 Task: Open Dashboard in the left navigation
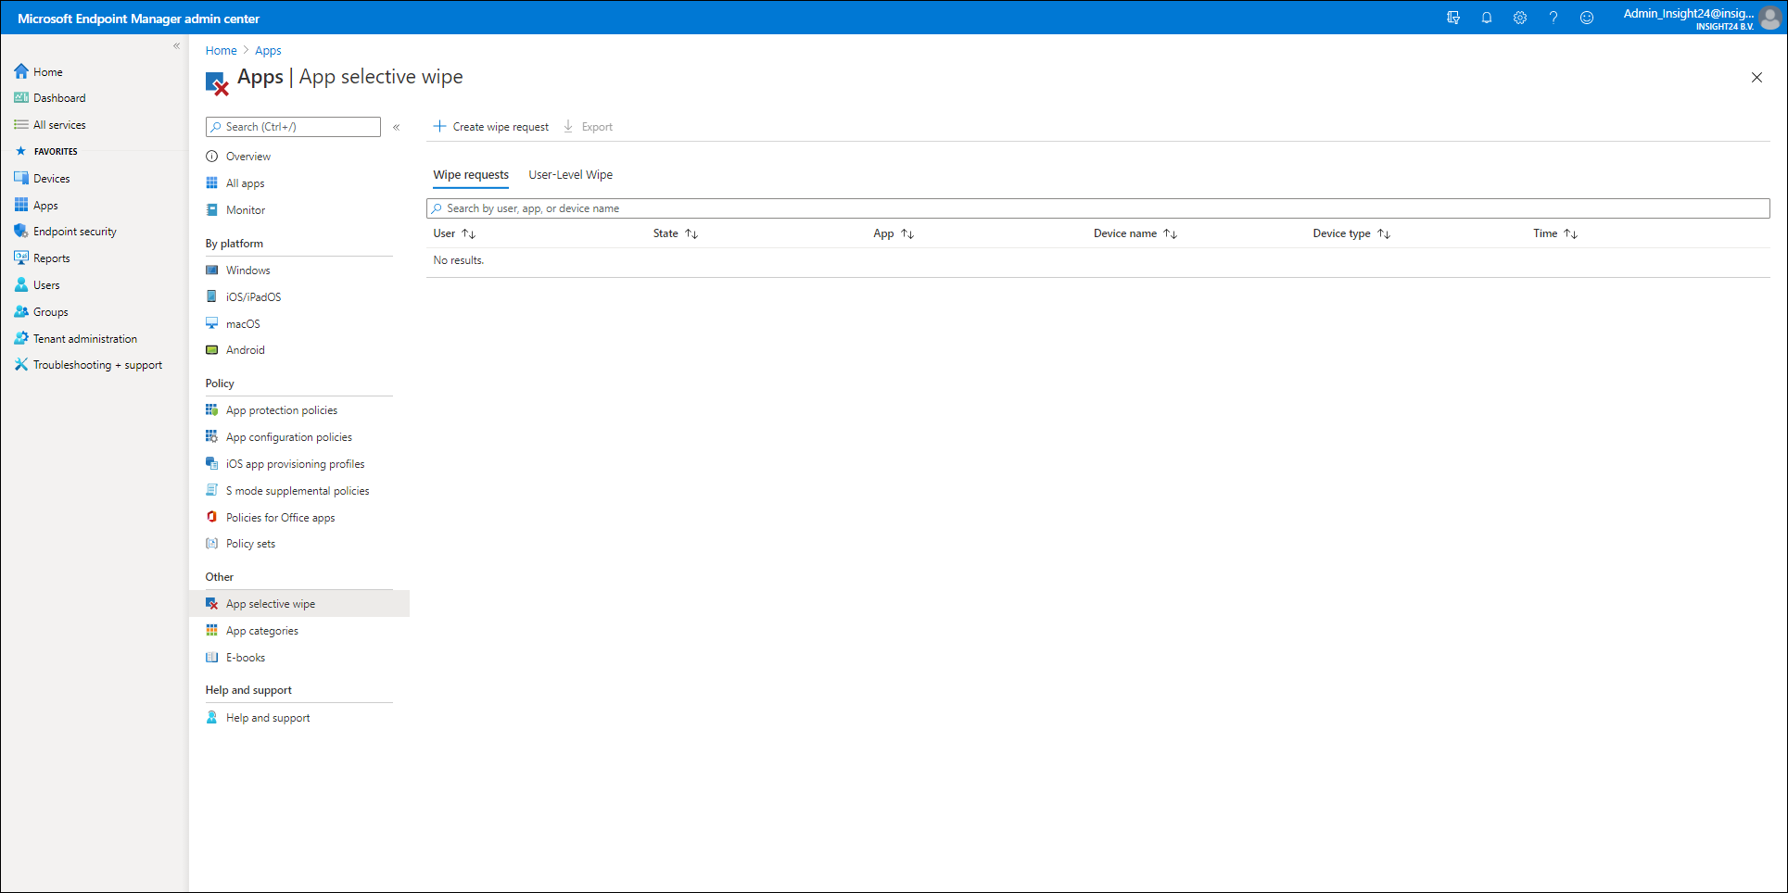pos(59,98)
